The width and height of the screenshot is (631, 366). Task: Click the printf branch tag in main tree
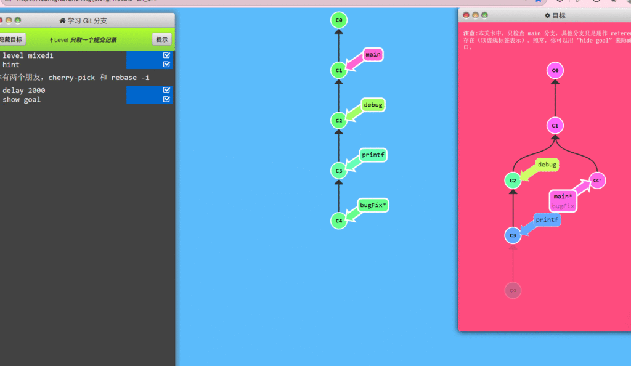click(x=373, y=155)
